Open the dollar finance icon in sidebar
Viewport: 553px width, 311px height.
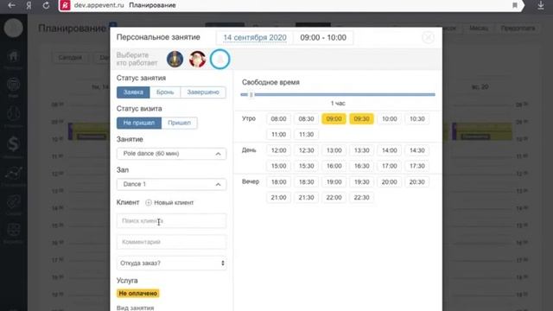click(14, 144)
